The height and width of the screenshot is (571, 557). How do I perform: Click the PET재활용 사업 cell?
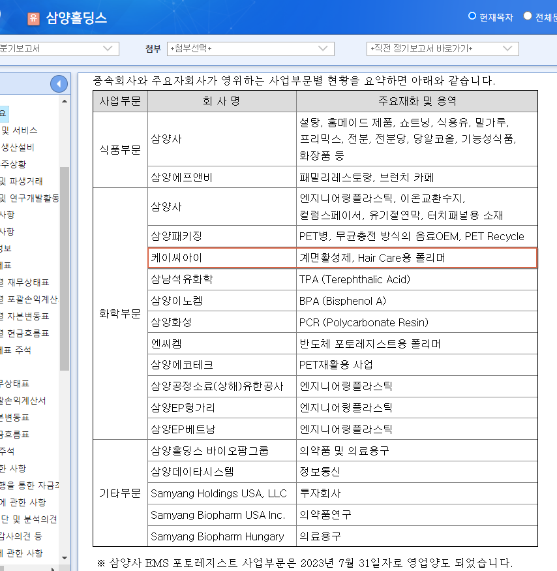point(417,365)
